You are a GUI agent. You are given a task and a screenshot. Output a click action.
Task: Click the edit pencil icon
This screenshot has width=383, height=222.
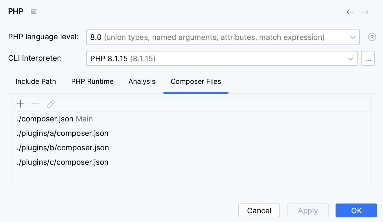pos(51,104)
